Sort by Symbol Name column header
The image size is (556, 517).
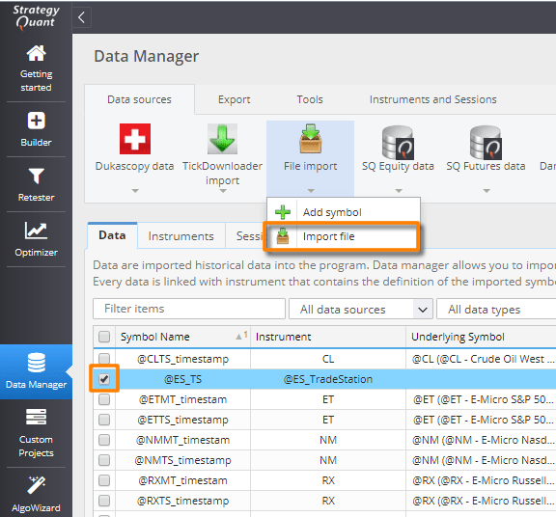click(x=182, y=337)
